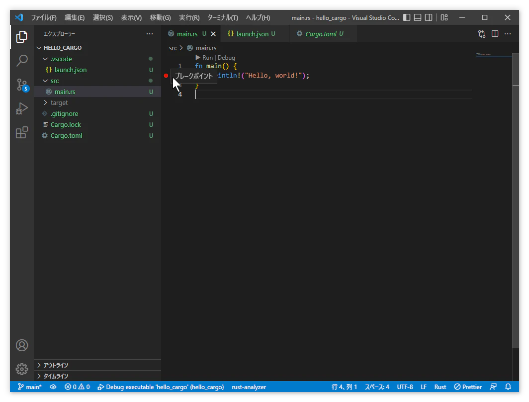Collapse the src folder
This screenshot has height=402, width=529.
pyautogui.click(x=97, y=81)
